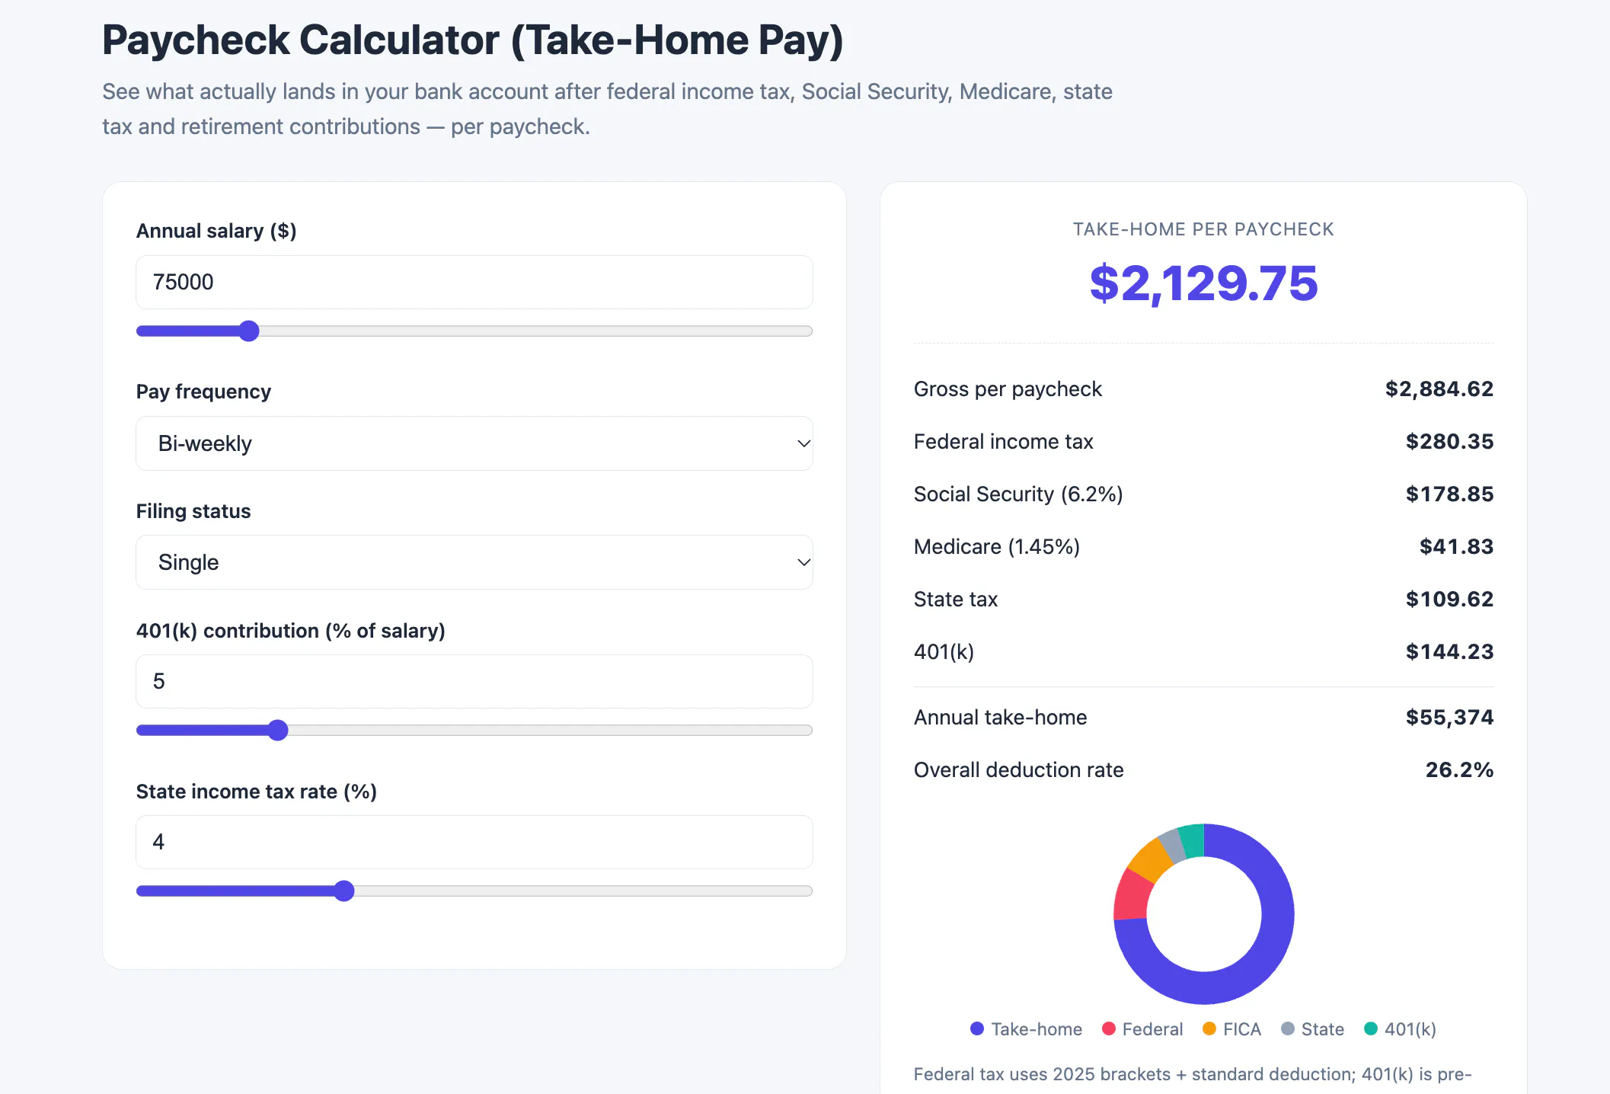Click the Overall deduction rate 26.2%
1610x1094 pixels.
tap(1459, 770)
